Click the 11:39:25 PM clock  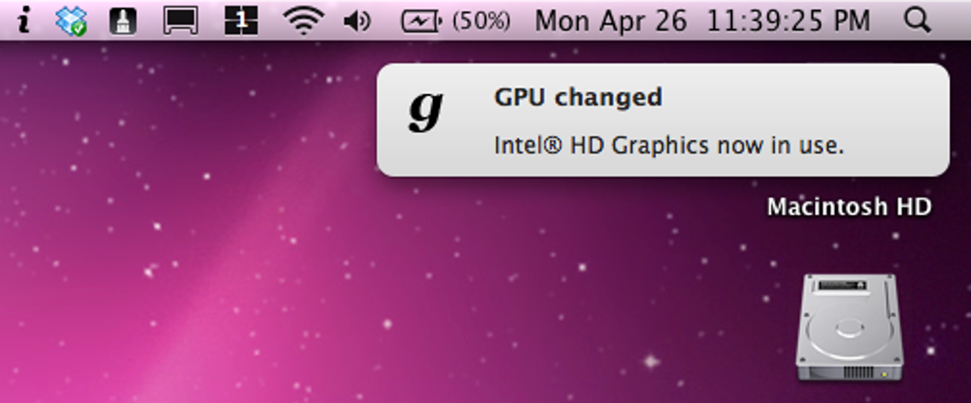(788, 21)
